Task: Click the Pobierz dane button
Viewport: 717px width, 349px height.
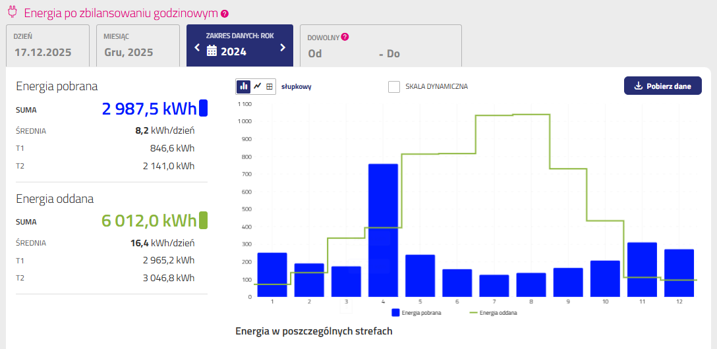Action: pyautogui.click(x=662, y=86)
